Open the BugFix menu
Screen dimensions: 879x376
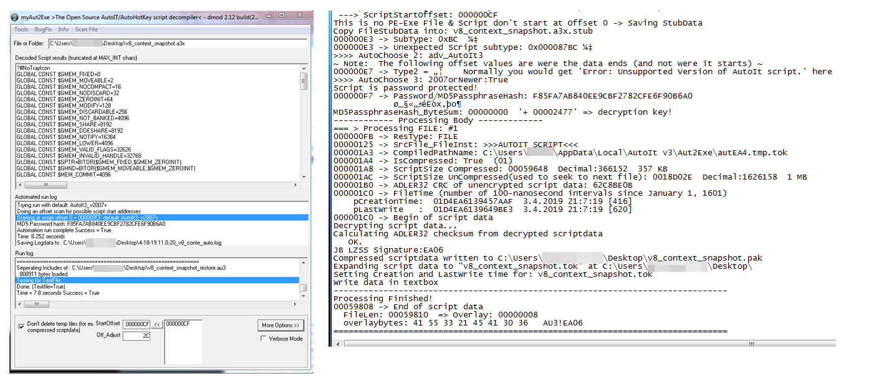[43, 29]
